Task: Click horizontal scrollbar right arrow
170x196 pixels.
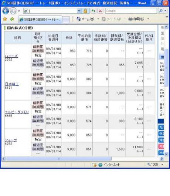Action: coord(161,159)
